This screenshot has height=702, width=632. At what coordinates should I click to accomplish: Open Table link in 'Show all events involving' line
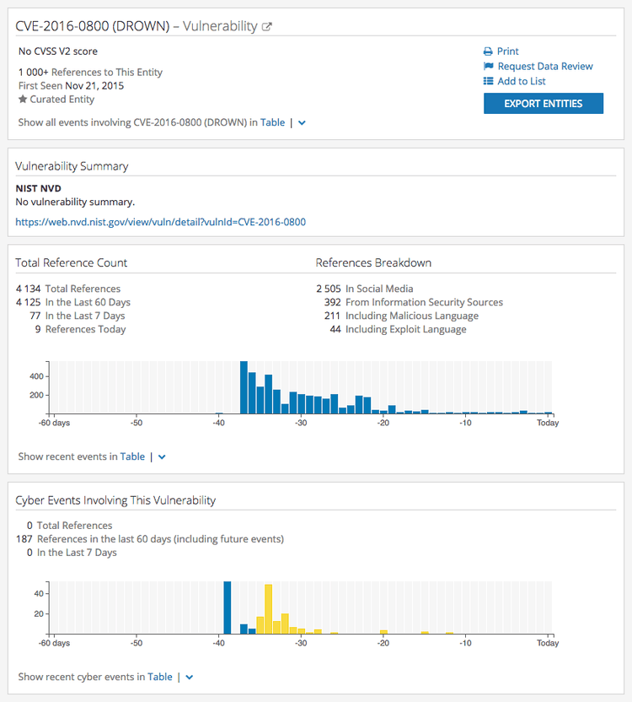point(272,123)
